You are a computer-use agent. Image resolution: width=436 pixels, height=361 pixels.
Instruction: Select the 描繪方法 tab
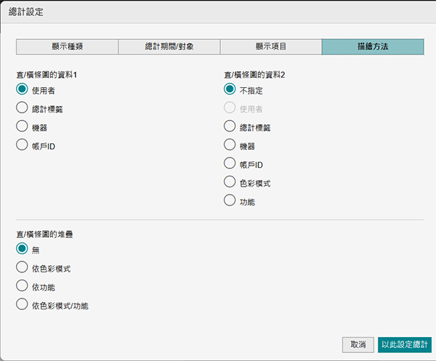[373, 46]
